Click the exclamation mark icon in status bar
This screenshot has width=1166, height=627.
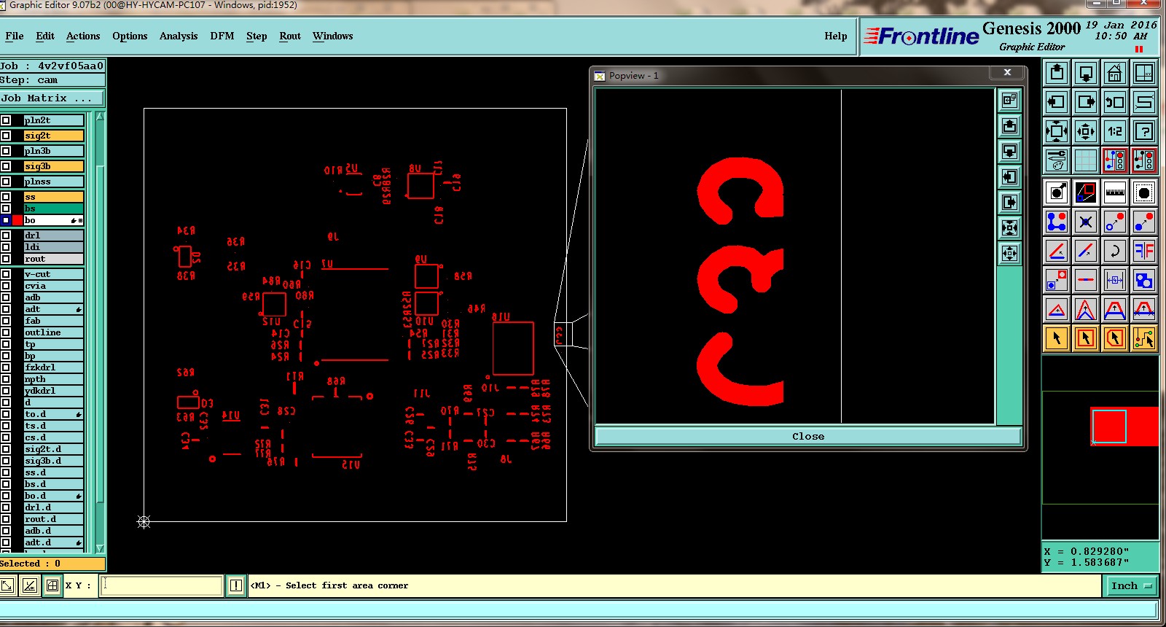tap(236, 585)
